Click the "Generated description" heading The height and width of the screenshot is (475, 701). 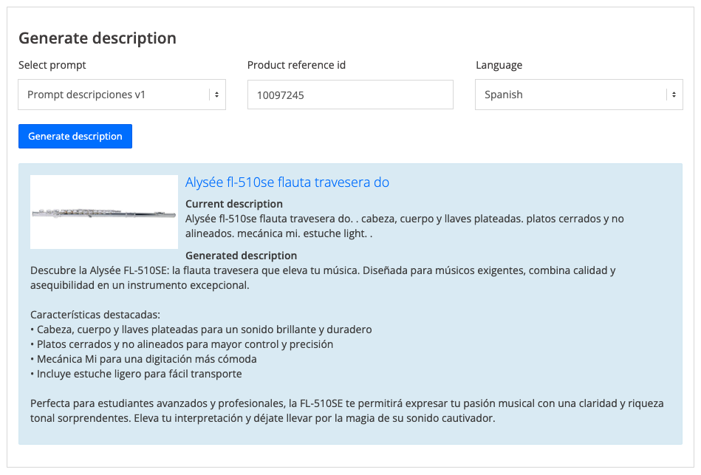pyautogui.click(x=241, y=256)
